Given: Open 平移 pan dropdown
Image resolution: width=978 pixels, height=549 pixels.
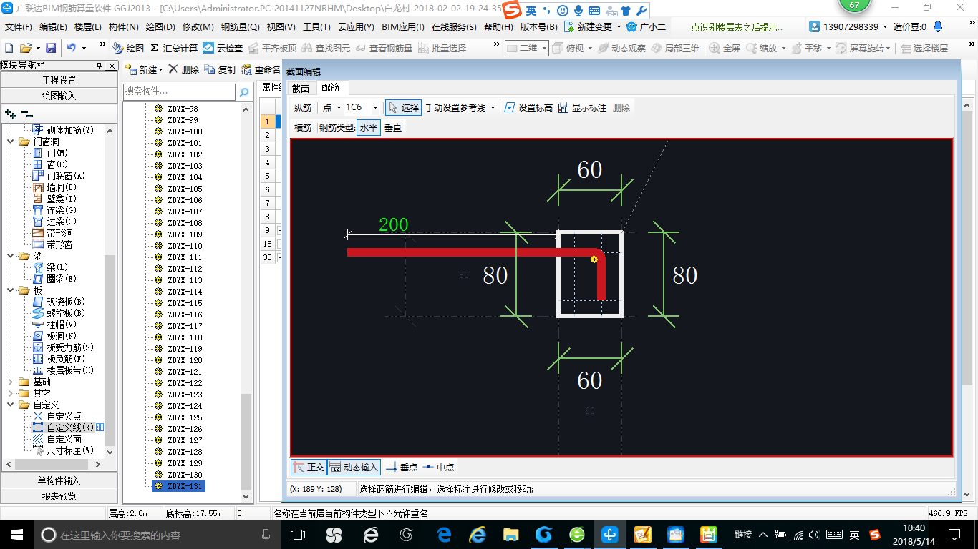Looking at the screenshot, I should coord(828,48).
